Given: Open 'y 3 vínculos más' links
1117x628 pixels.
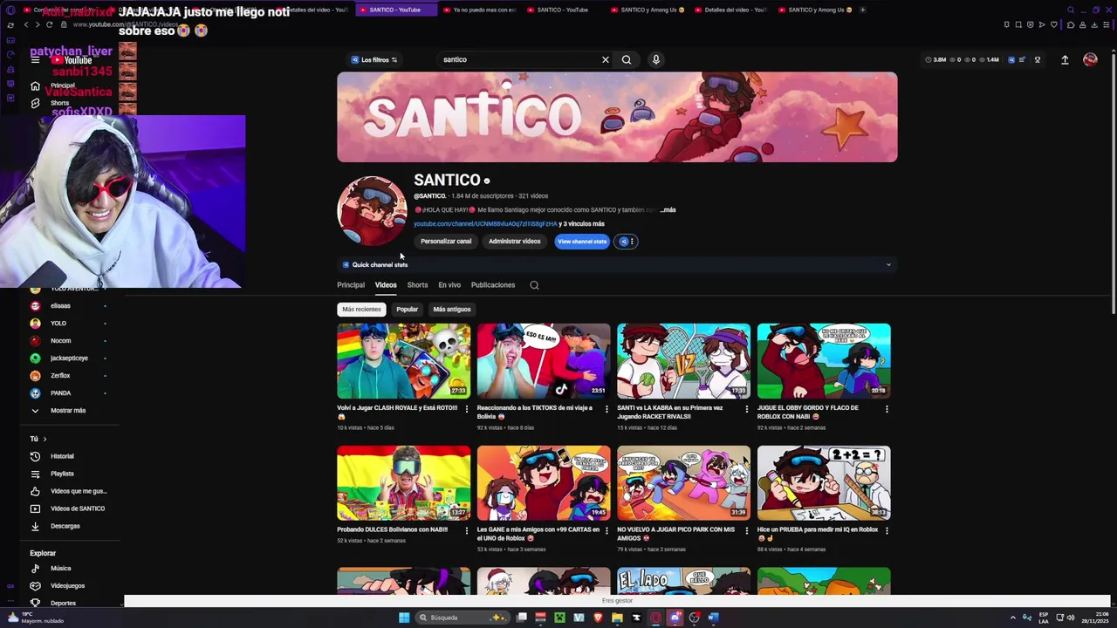Looking at the screenshot, I should (582, 224).
